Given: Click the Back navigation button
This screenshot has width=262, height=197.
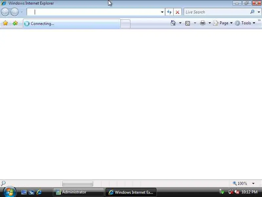Looking at the screenshot, I should coord(5,12).
